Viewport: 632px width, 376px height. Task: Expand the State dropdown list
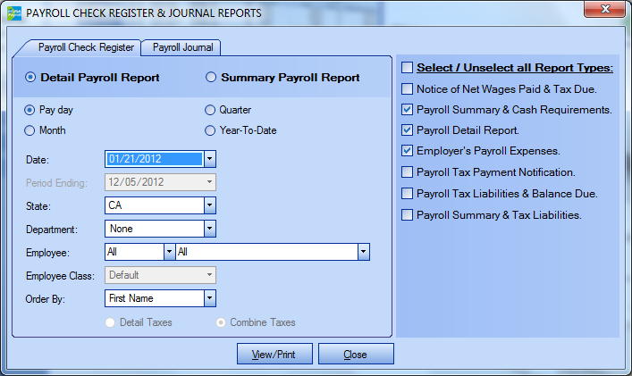tap(209, 205)
